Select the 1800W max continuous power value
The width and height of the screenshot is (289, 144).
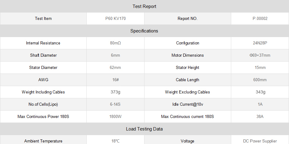[115, 117]
